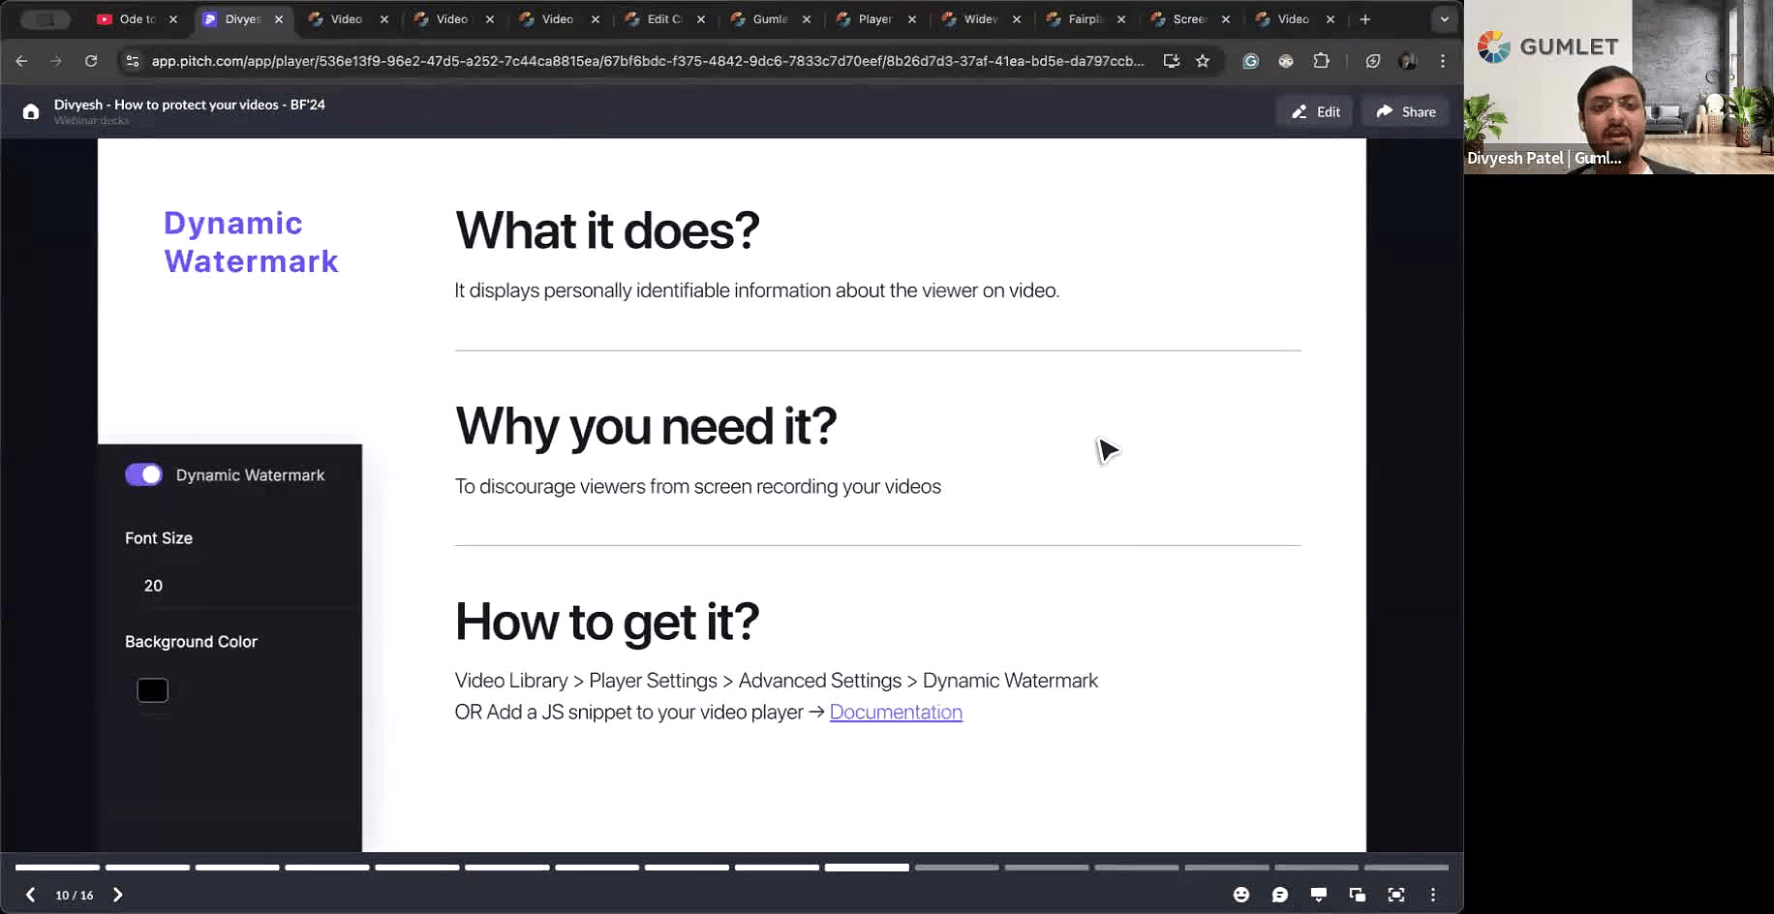Click the install app icon in the address bar

[x=1171, y=61]
